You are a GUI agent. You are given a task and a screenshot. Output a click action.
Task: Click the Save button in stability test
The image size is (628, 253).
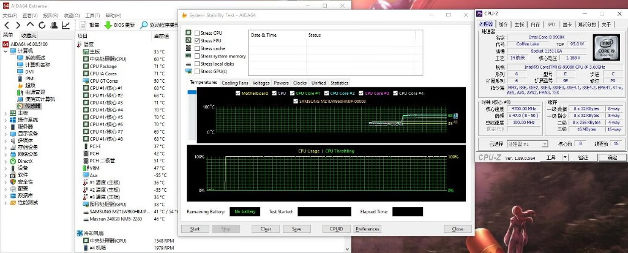[297, 229]
